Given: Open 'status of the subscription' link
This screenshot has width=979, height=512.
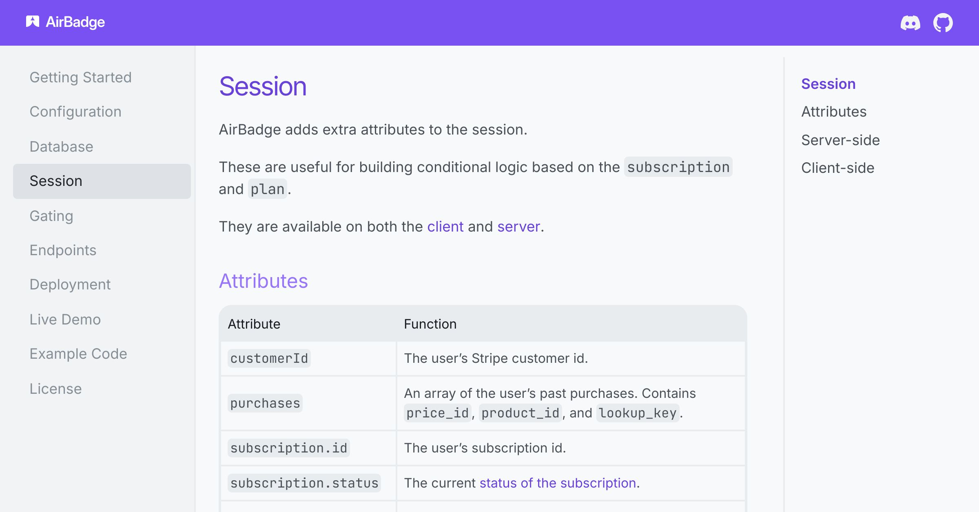Looking at the screenshot, I should 558,483.
